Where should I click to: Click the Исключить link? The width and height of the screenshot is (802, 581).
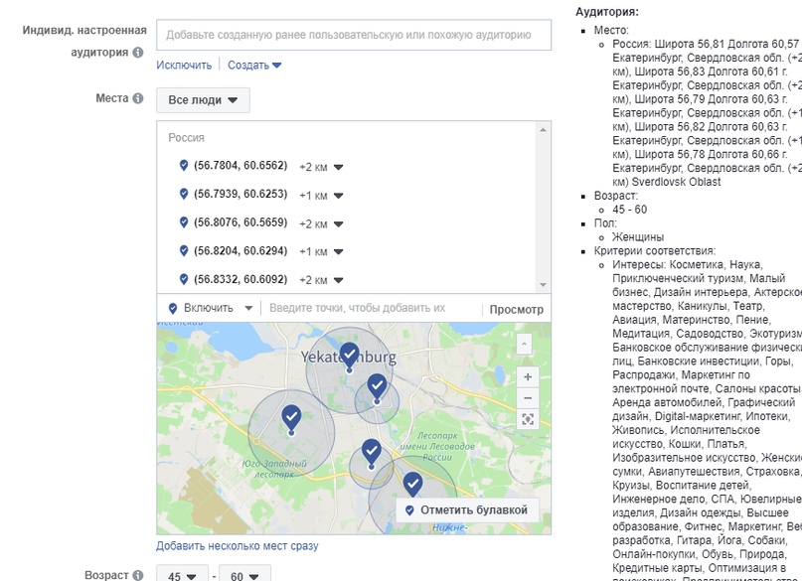click(x=184, y=65)
